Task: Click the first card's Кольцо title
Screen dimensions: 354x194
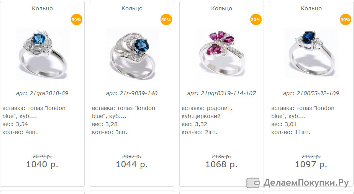Action: click(x=42, y=8)
